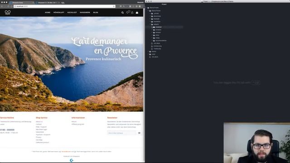The width and height of the screenshot is (290, 163).
Task: Select the newsletter folder row
Action: pyautogui.click(x=164, y=22)
